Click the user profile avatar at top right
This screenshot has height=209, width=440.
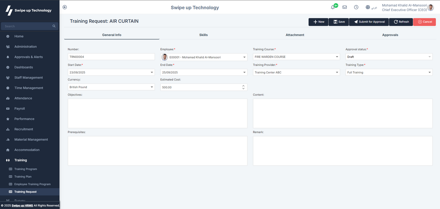tap(431, 8)
